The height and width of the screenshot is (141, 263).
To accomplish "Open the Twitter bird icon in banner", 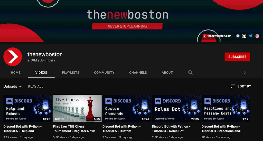I will coord(251,36).
